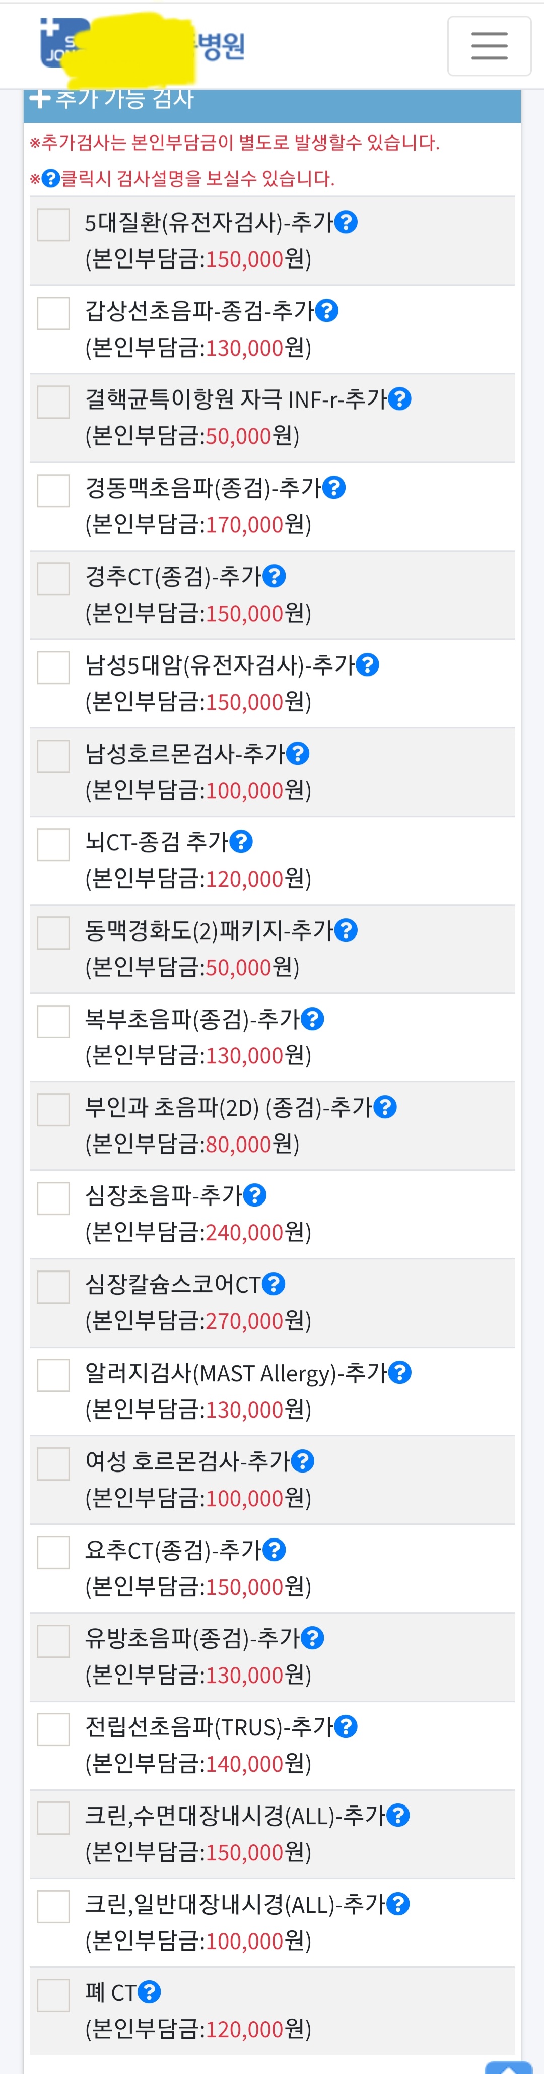The image size is (544, 2074).
Task: Show 심장칼슘스코어CT explanation icon
Action: (274, 1284)
